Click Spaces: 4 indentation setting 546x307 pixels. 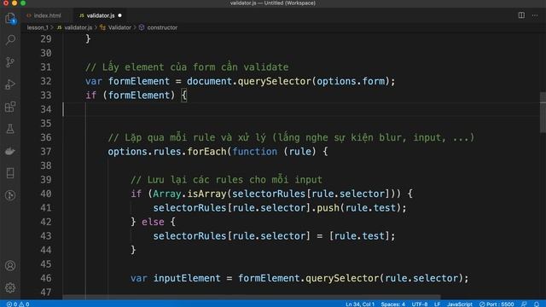pos(392,304)
